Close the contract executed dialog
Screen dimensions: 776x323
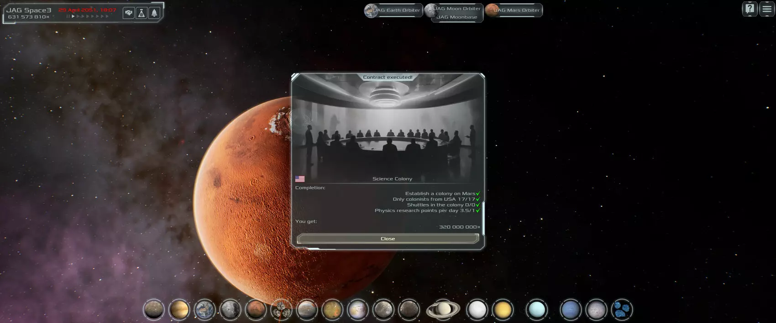(x=388, y=239)
